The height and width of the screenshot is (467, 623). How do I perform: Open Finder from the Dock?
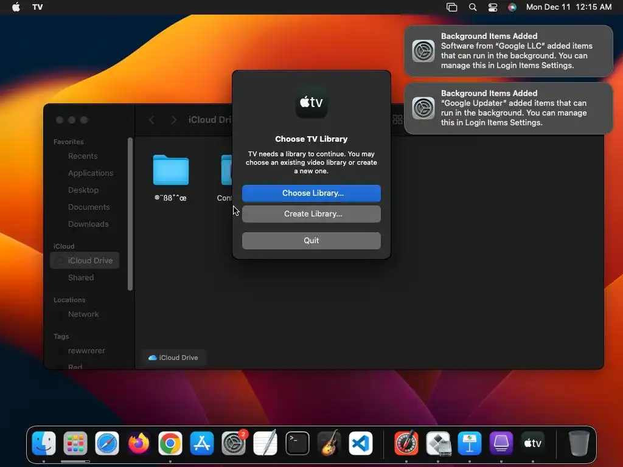click(x=44, y=443)
